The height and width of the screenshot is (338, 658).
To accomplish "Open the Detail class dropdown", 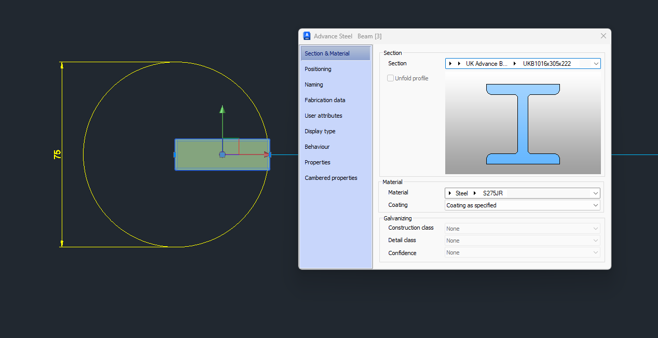I will pyautogui.click(x=523, y=241).
